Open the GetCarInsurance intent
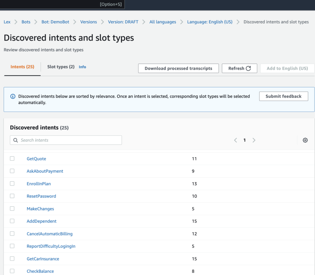 (43, 259)
